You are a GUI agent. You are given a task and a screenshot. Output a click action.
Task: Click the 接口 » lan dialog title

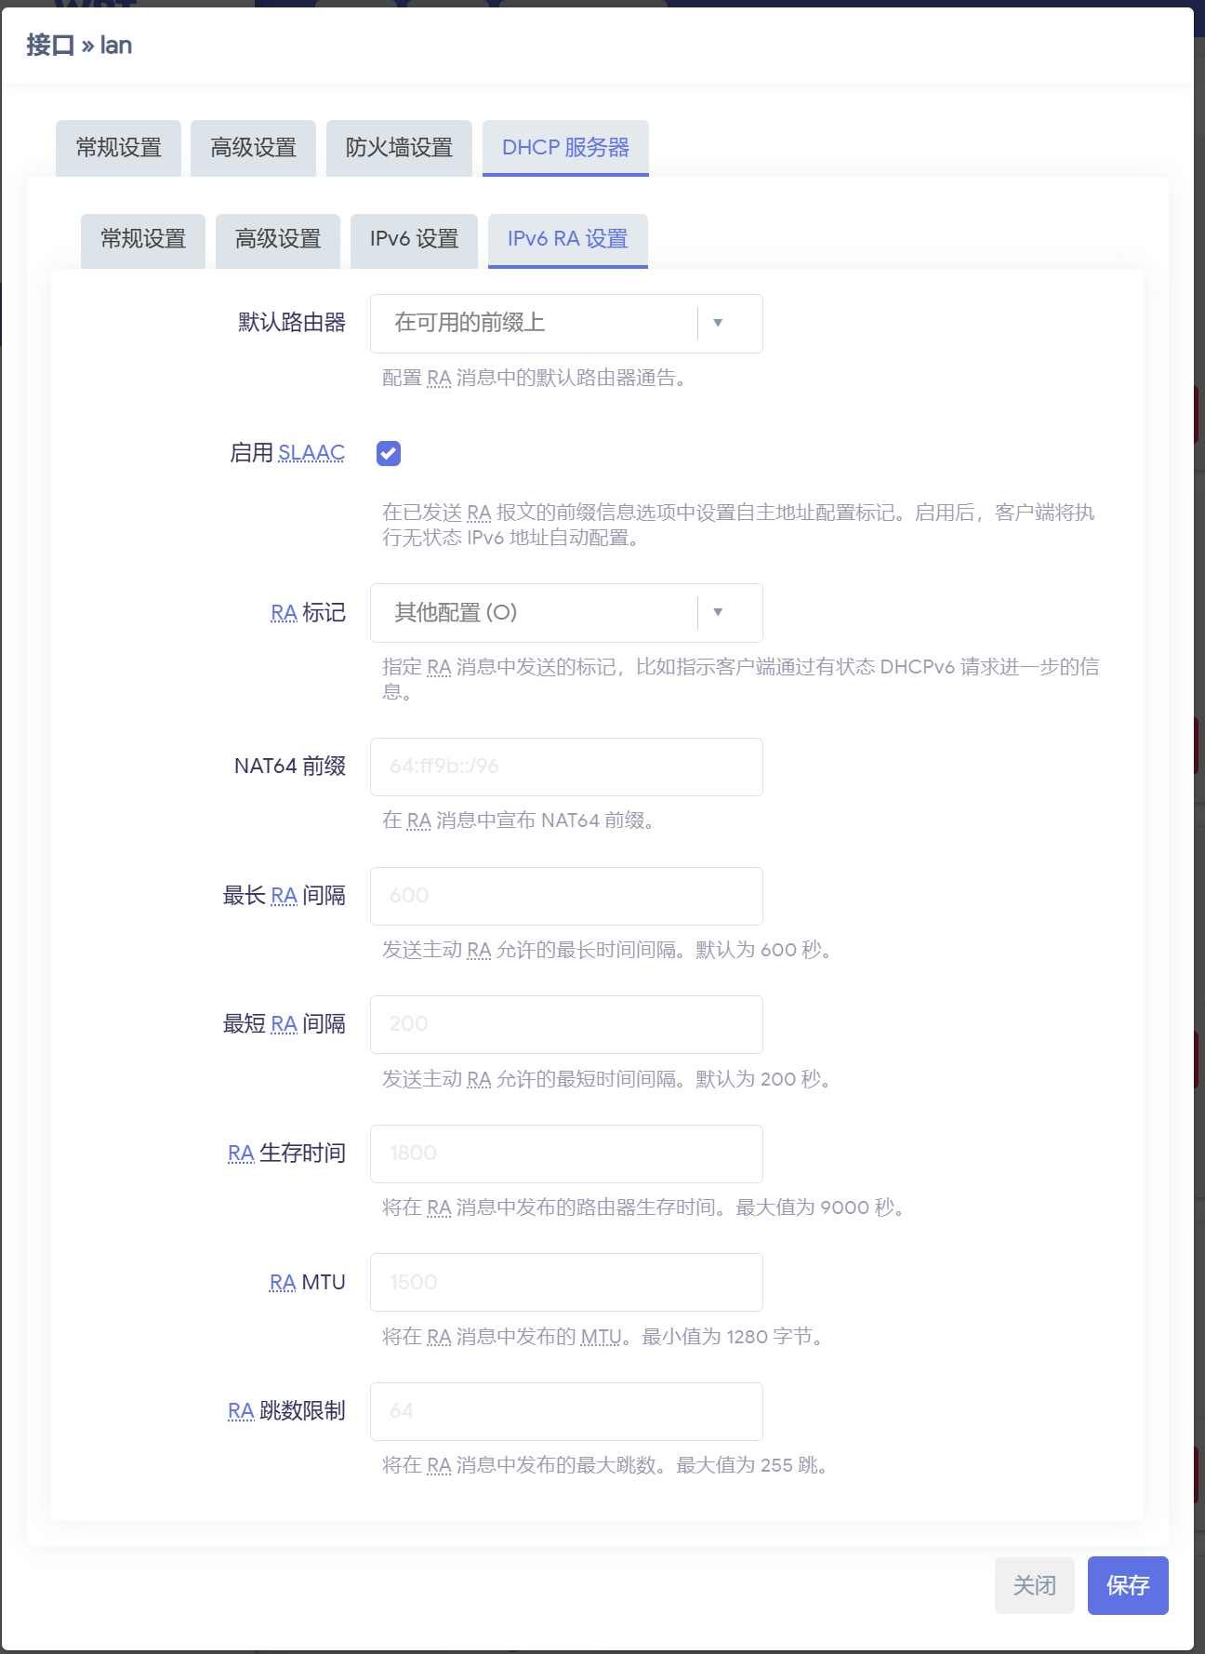point(79,45)
